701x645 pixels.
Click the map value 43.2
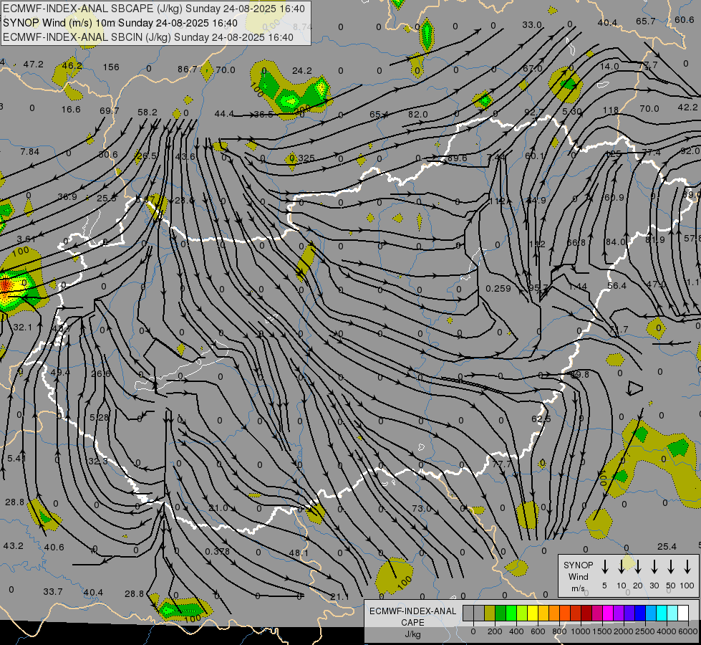pos(13,546)
